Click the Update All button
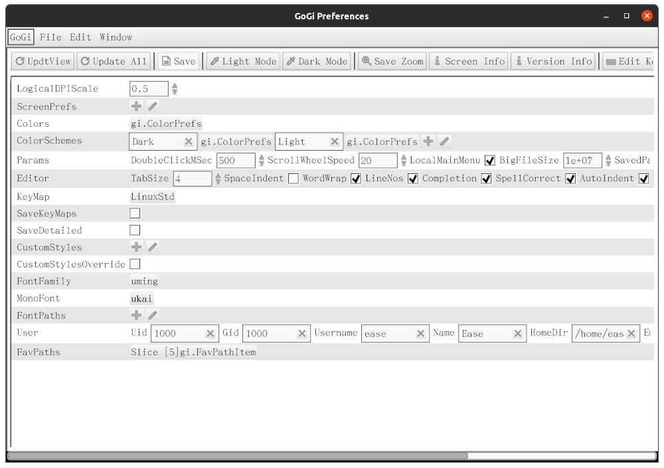Viewport: 664px width, 468px height. point(114,61)
